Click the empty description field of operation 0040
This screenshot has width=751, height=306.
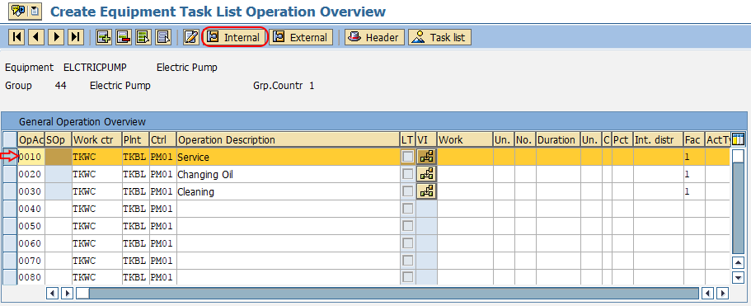click(289, 209)
